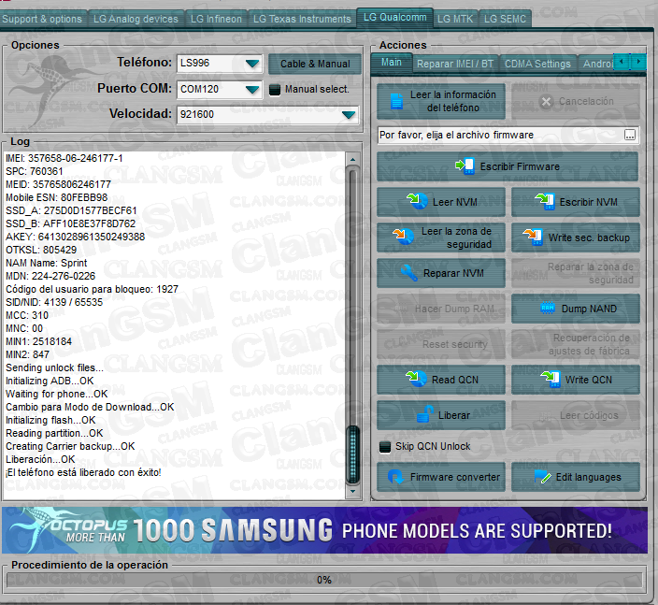Click the Log scroll up arrow
The image size is (658, 605).
click(352, 160)
